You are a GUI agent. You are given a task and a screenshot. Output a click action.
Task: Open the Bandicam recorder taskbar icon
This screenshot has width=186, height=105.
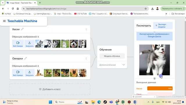pyautogui.click(x=129, y=102)
